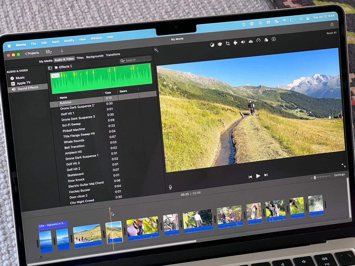Adjust the timeline zoom slider

(x=315, y=177)
